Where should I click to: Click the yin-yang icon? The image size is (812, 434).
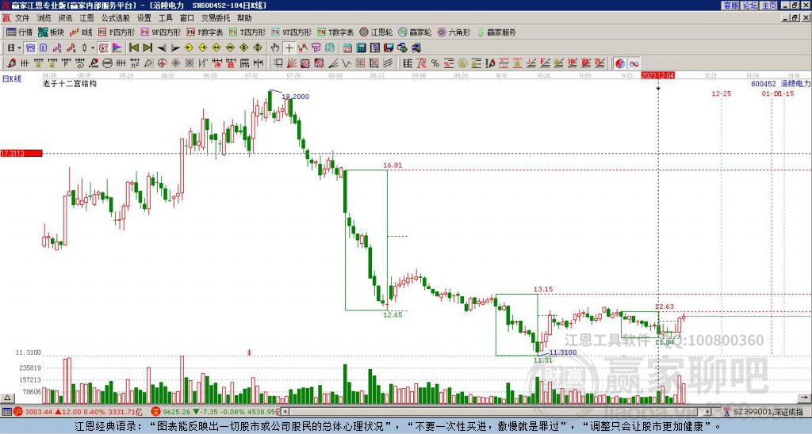click(620, 63)
